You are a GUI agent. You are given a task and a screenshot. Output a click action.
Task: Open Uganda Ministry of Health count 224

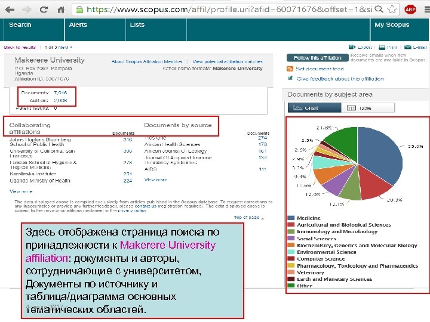pyautogui.click(x=128, y=181)
